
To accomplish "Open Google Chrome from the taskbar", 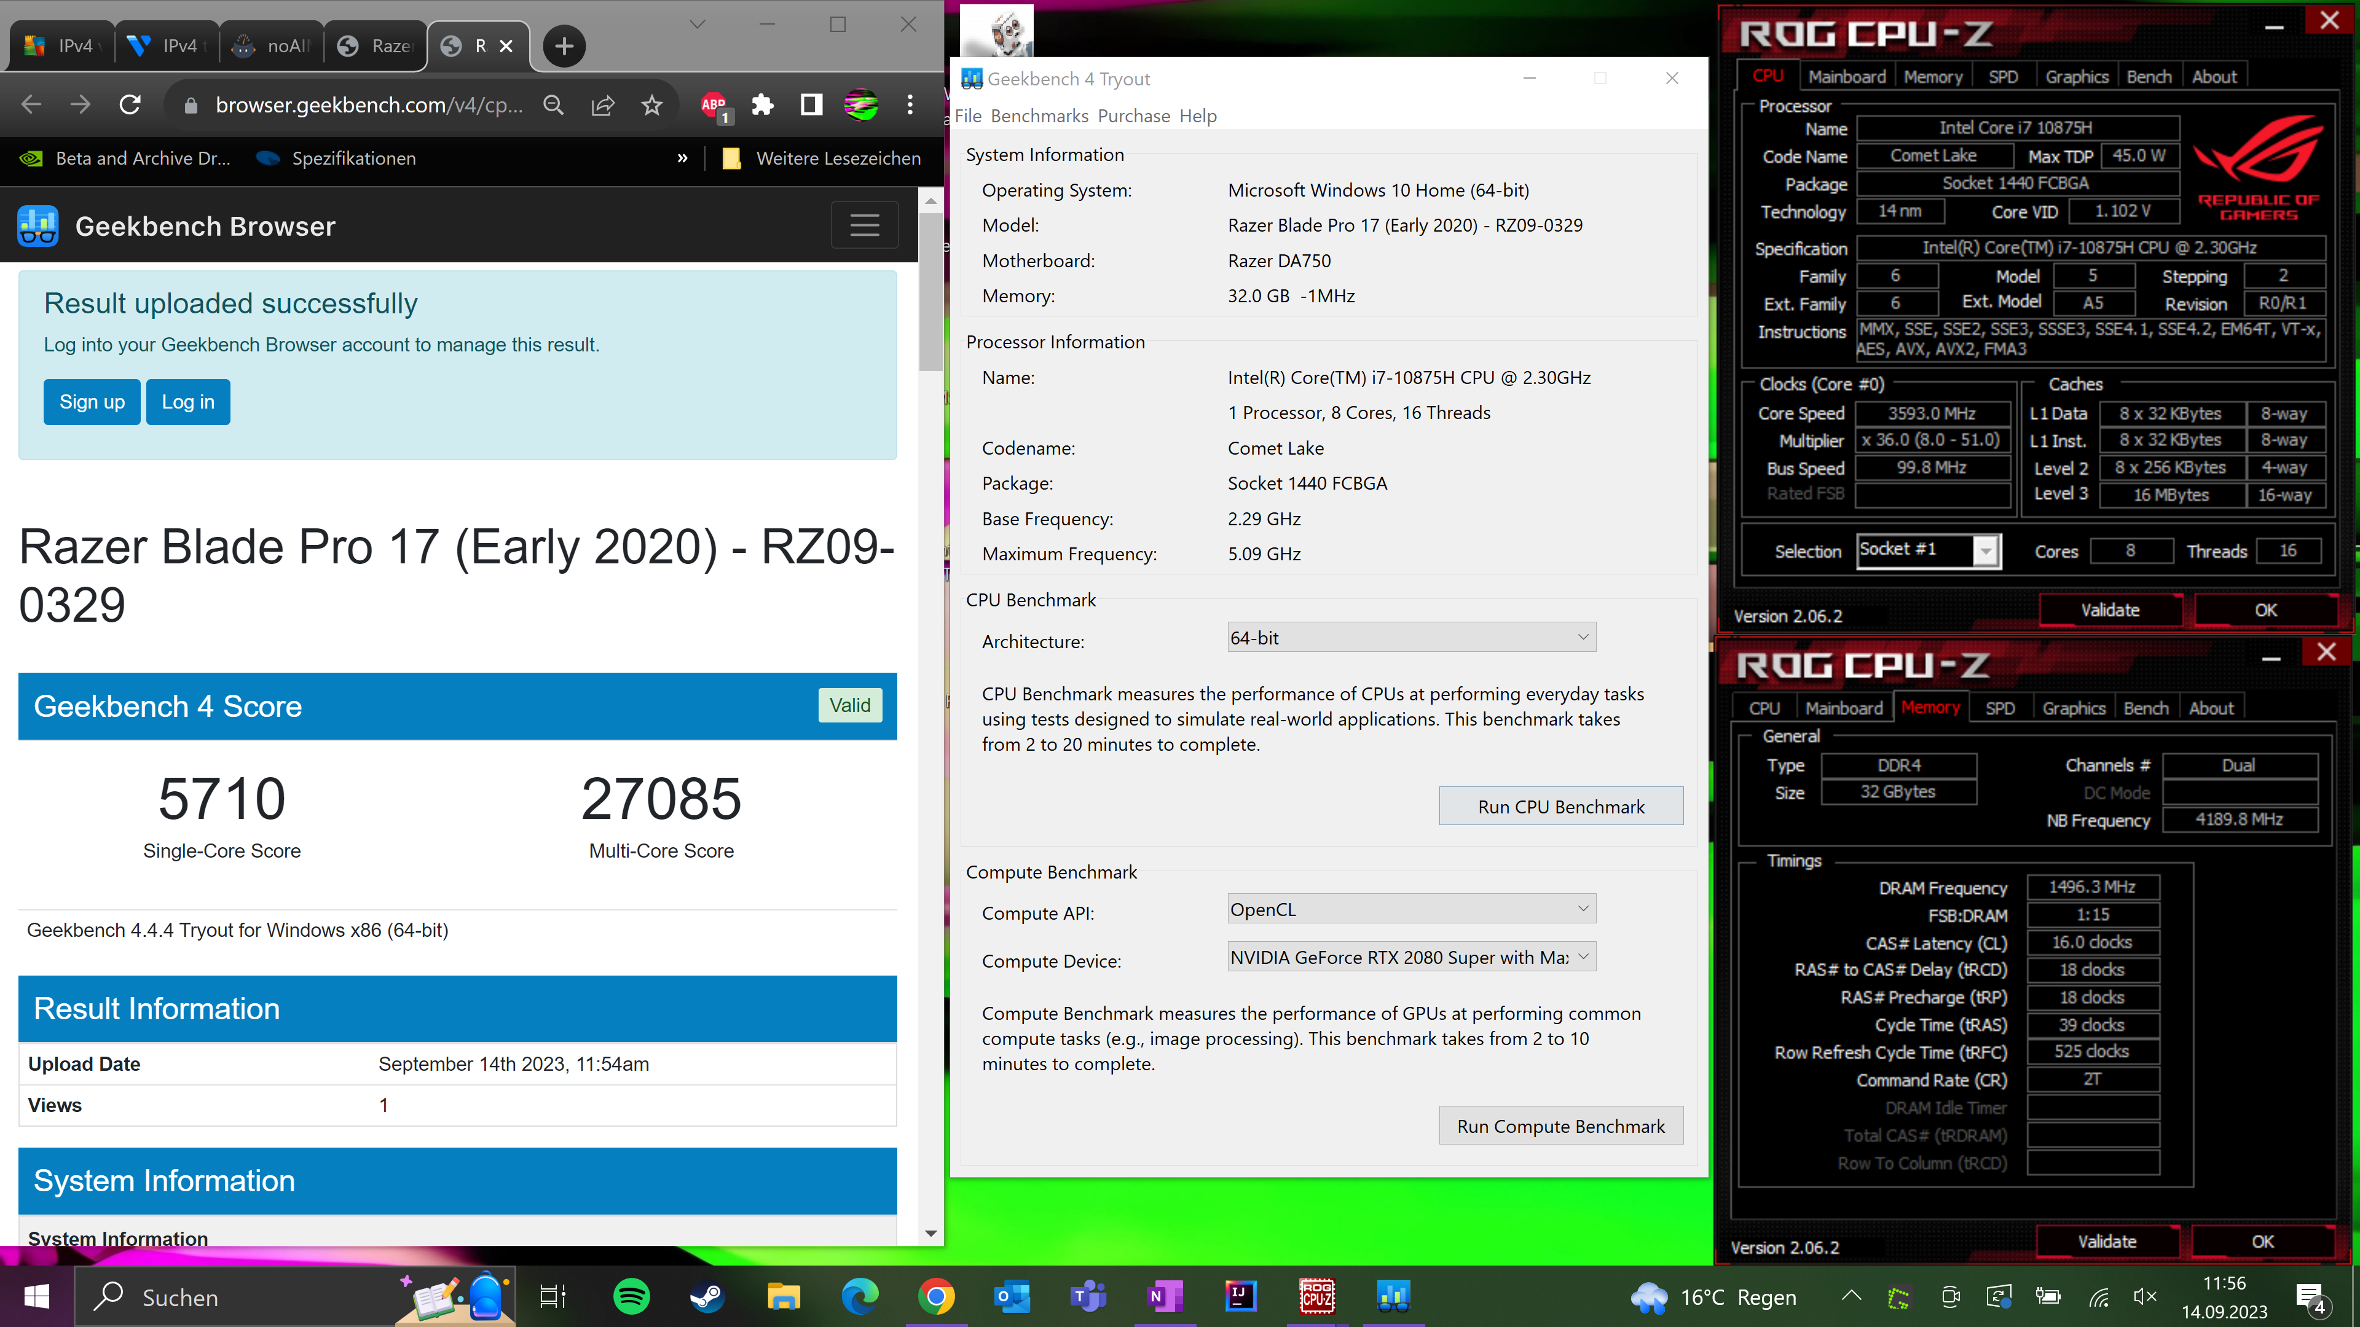I will point(935,1297).
